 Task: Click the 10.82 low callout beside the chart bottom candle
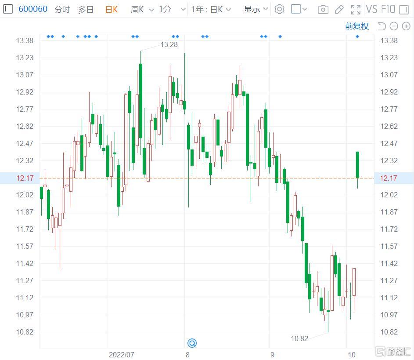(299, 338)
